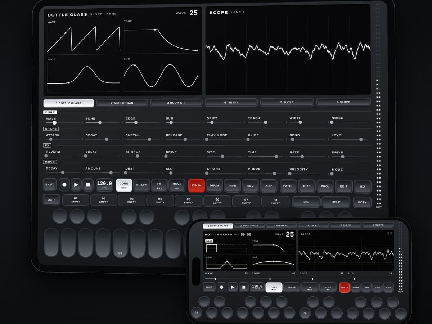Tap the red SYNTH button on the phone
432x324 pixels.
coord(344,287)
